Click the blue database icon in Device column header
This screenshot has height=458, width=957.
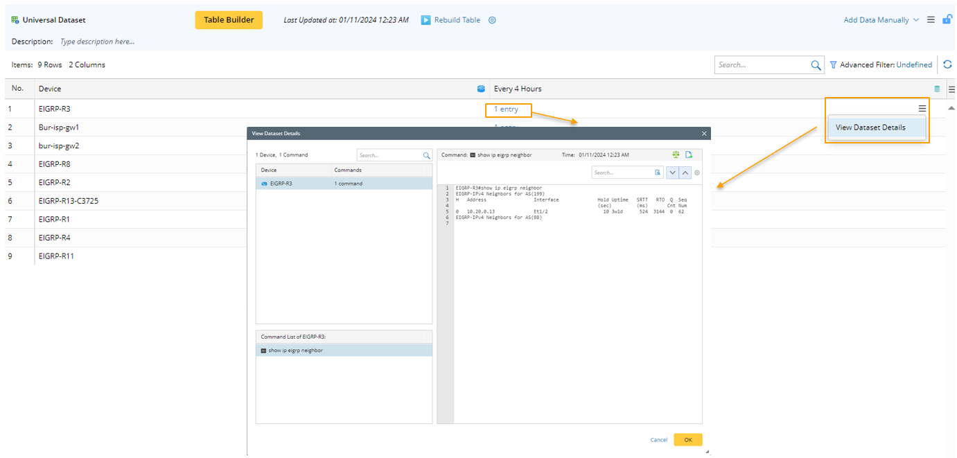click(x=481, y=89)
